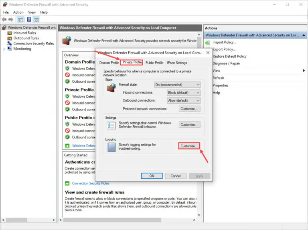Click the red blocked icon under Public Profile
Viewport: 308px width, 230px height.
(x=67, y=130)
